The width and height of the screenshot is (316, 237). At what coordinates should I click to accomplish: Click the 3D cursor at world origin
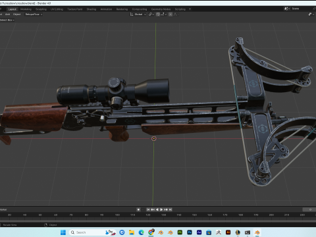(154, 138)
